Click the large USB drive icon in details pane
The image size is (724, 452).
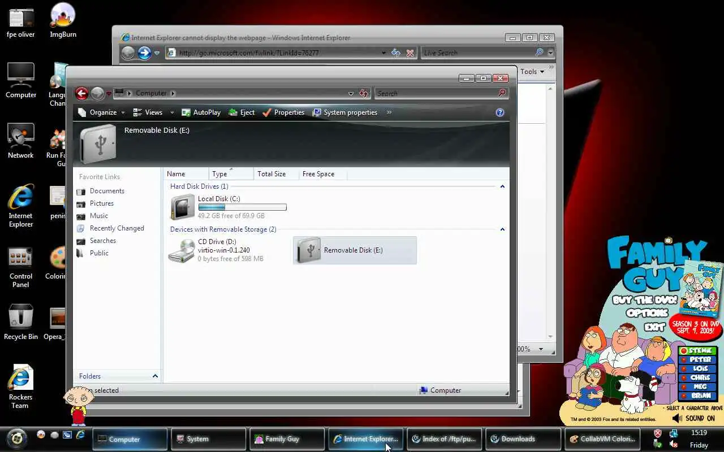98,144
